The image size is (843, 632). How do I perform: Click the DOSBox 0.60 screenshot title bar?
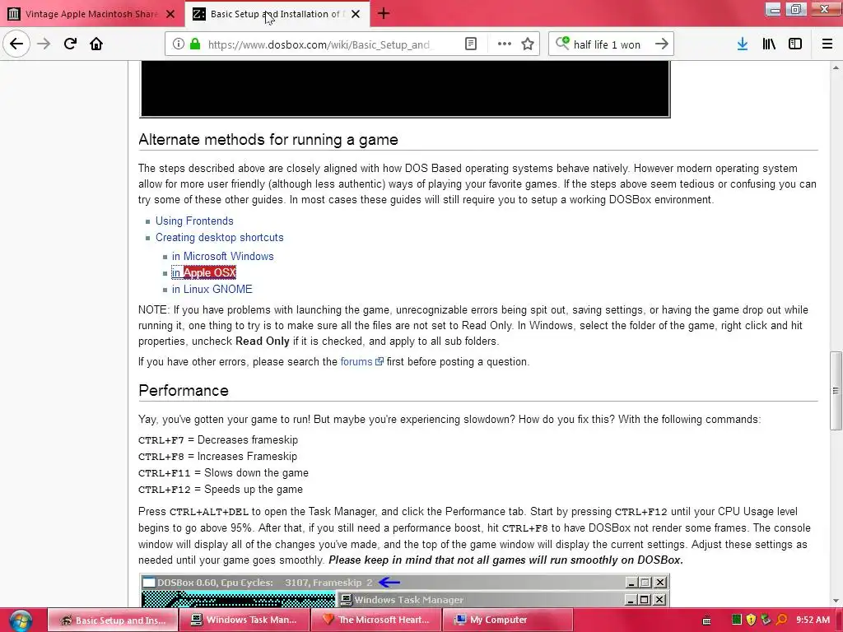pos(405,583)
